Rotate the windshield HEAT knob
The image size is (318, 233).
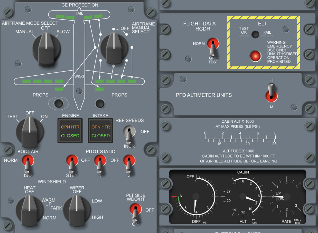(29, 208)
